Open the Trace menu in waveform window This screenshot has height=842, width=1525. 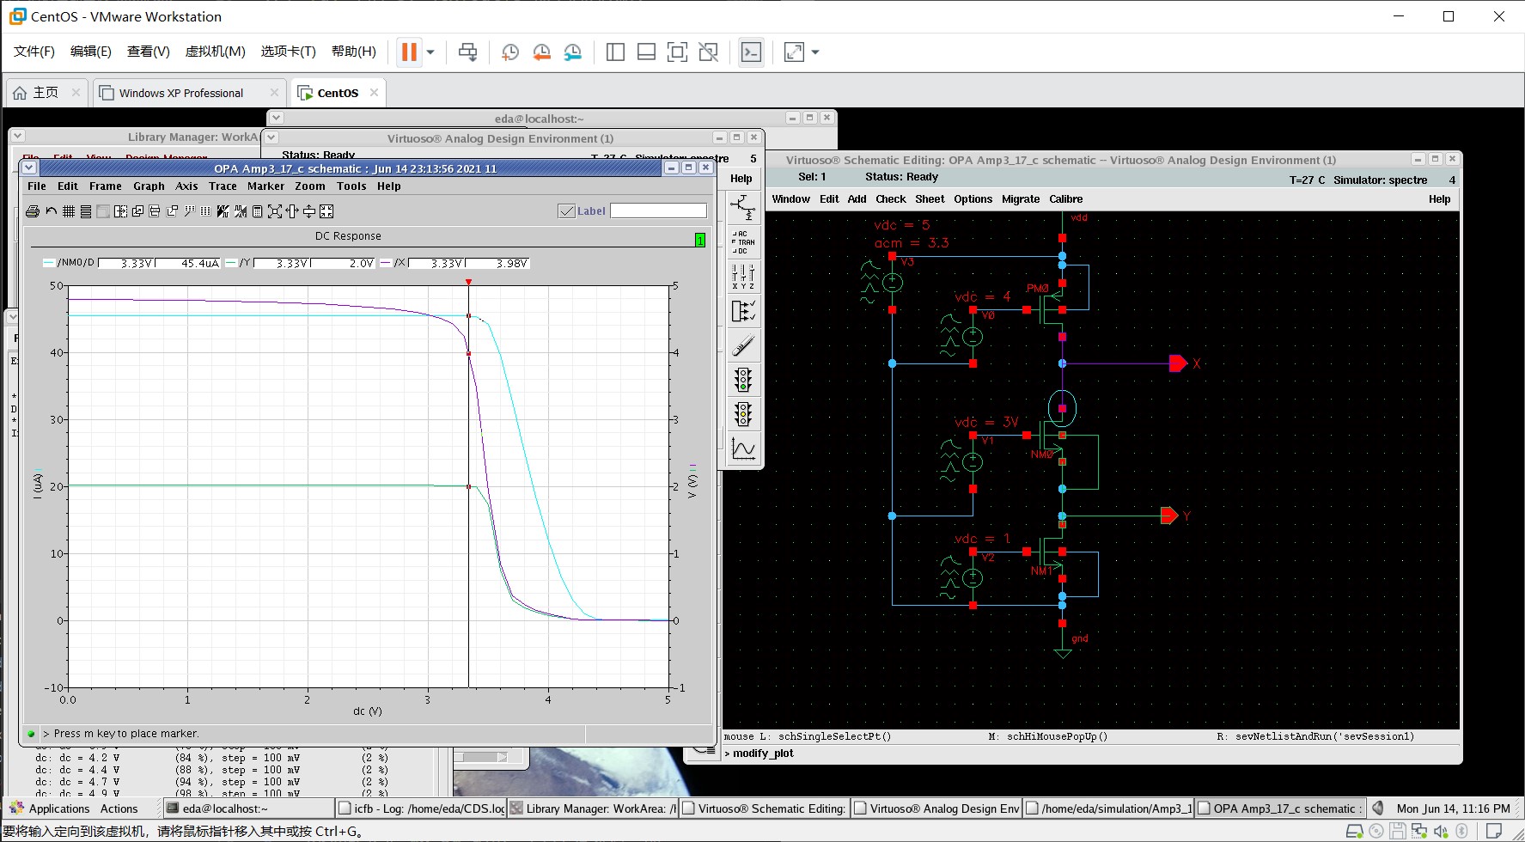[223, 186]
